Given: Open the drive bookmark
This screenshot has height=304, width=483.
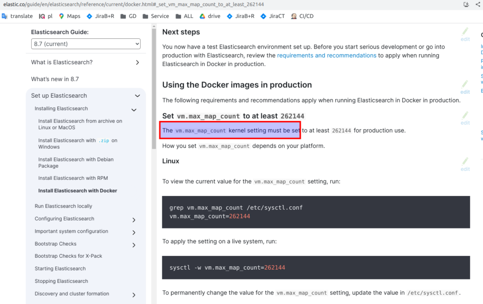Looking at the screenshot, I should (210, 16).
